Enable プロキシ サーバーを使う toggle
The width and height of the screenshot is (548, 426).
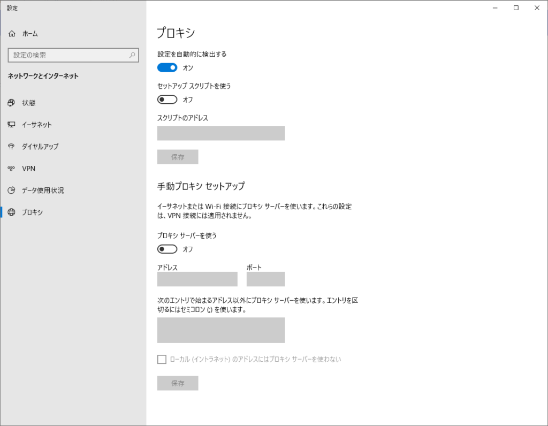(x=167, y=249)
